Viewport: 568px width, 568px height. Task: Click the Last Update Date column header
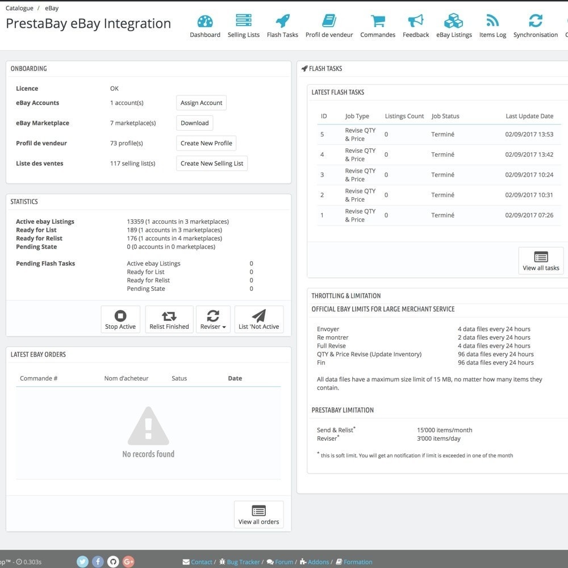click(529, 116)
